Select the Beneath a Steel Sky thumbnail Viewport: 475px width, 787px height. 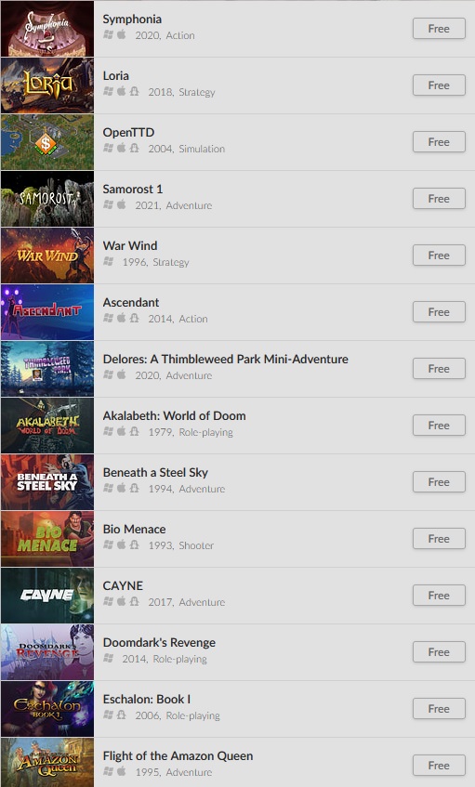(x=47, y=482)
